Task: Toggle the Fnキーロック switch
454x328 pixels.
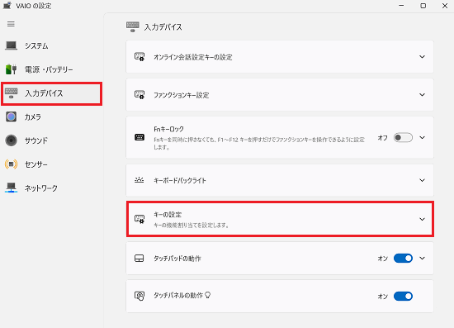Action: pos(403,137)
